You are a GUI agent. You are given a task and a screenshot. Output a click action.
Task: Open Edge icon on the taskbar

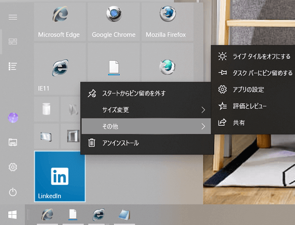click(x=47, y=214)
